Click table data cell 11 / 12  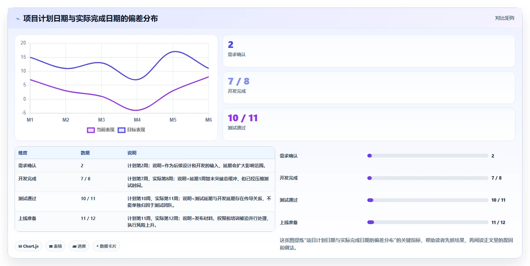88,218
